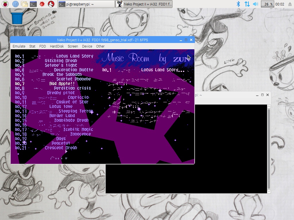This screenshot has width=294, height=220.
Task: Select track No.20 Peaceful
Action: 42,143
